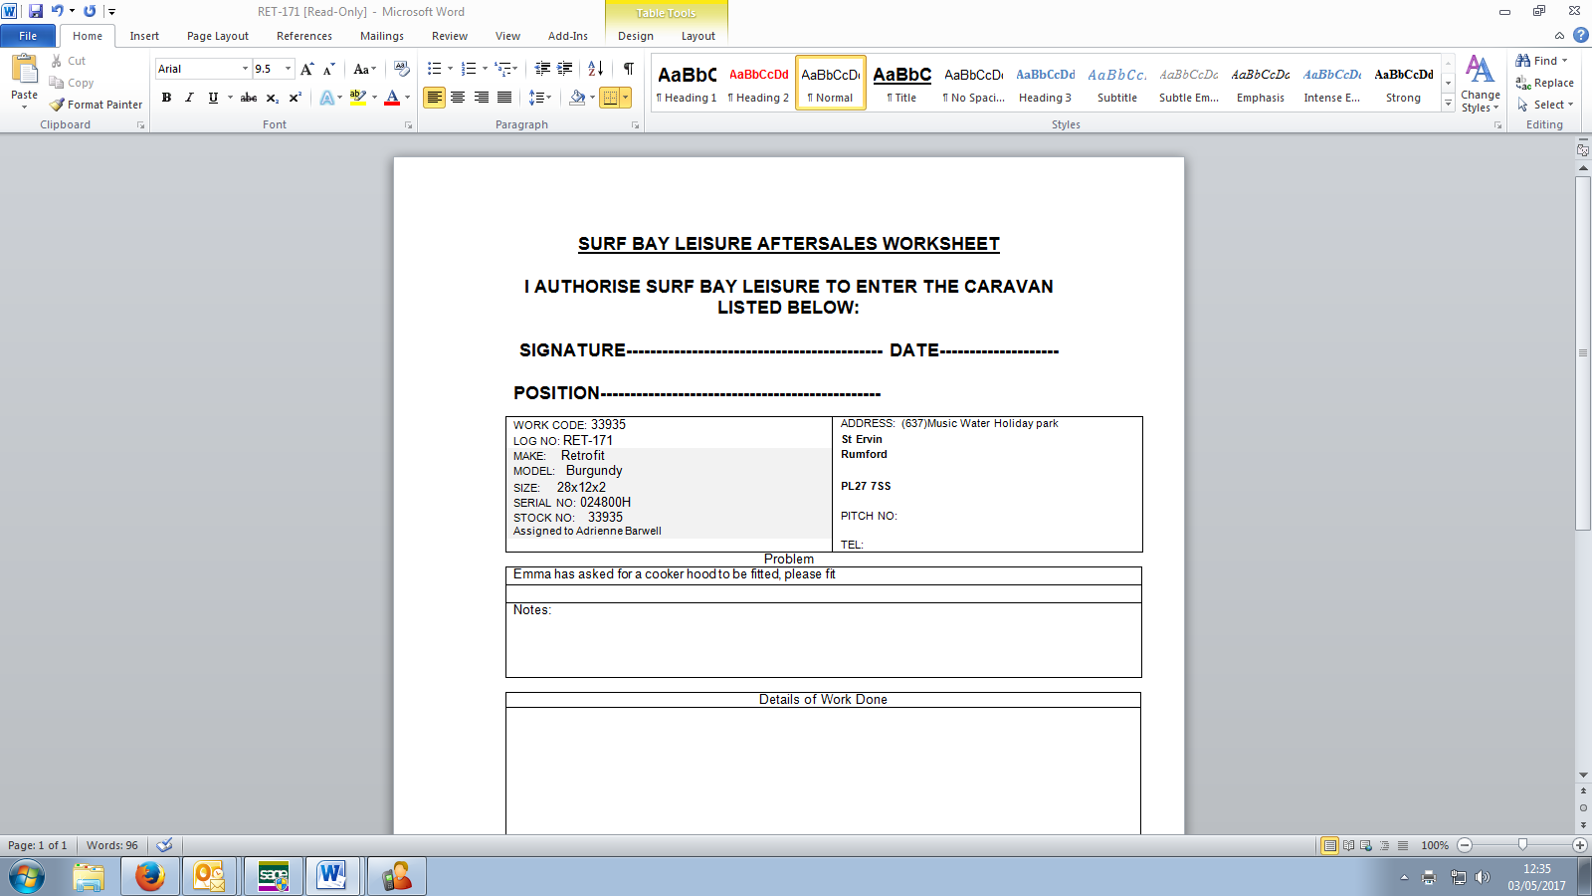
Task: Apply strikethrough formatting
Action: point(249,98)
